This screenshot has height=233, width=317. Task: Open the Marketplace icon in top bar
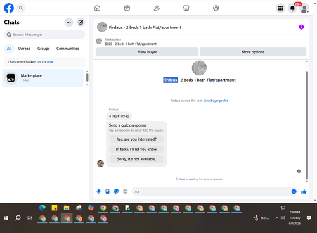click(x=186, y=8)
